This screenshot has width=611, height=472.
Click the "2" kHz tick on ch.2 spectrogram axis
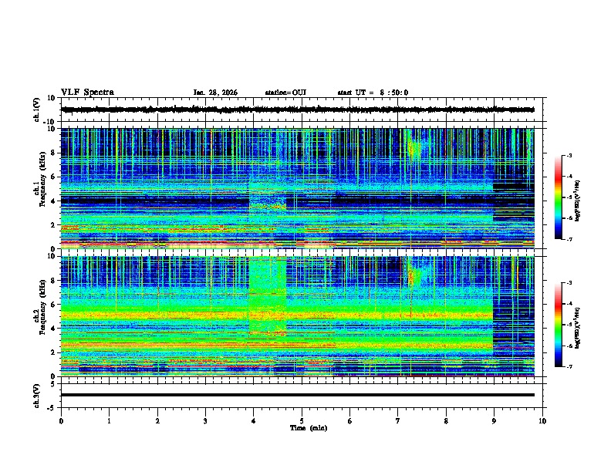[53, 352]
